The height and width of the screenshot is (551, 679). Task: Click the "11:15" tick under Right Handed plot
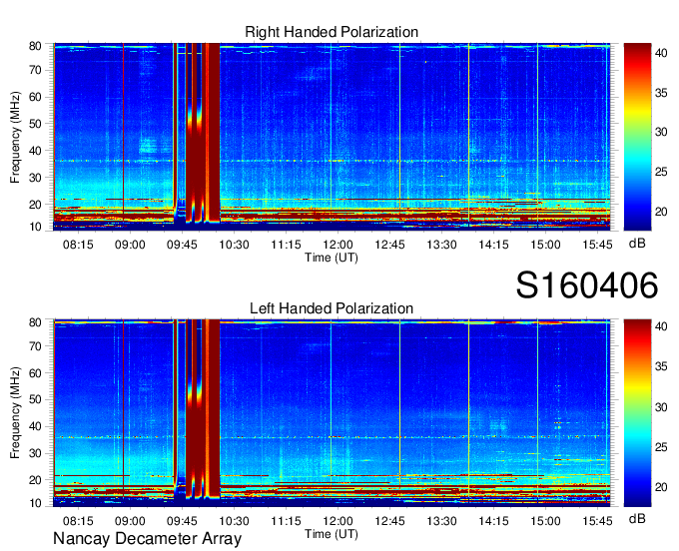(286, 245)
